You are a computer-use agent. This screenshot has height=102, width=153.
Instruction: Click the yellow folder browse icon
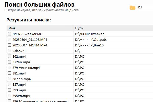(x=132, y=8)
